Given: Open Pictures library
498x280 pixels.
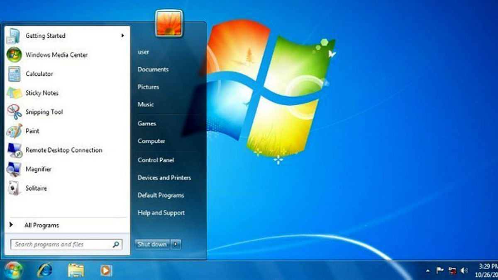Looking at the screenshot, I should coord(148,87).
